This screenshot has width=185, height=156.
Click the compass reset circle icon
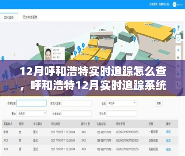pos(178,39)
